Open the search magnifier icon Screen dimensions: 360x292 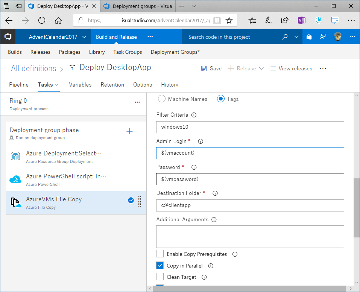[x=285, y=37]
